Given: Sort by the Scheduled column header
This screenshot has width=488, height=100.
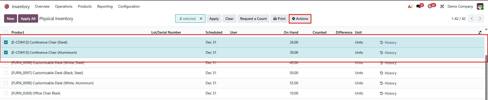Looking at the screenshot, I should [x=214, y=32].
